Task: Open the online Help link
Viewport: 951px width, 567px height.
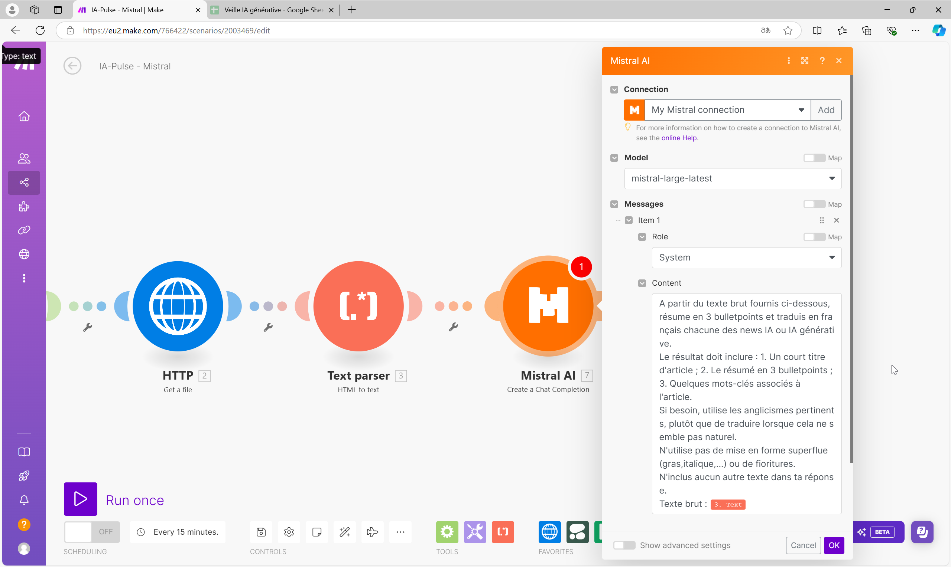Action: point(679,138)
